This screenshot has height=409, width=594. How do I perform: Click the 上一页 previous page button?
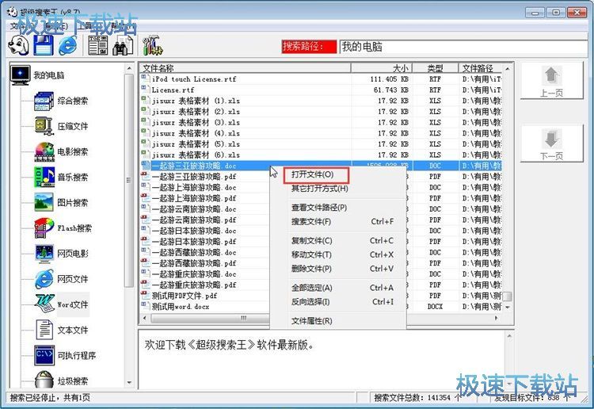tap(551, 81)
